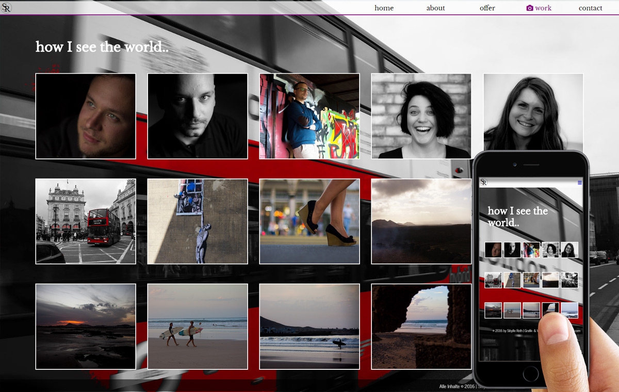Open the orange sunset coastline photo
Viewport: 619px width, 392px height.
click(x=86, y=326)
